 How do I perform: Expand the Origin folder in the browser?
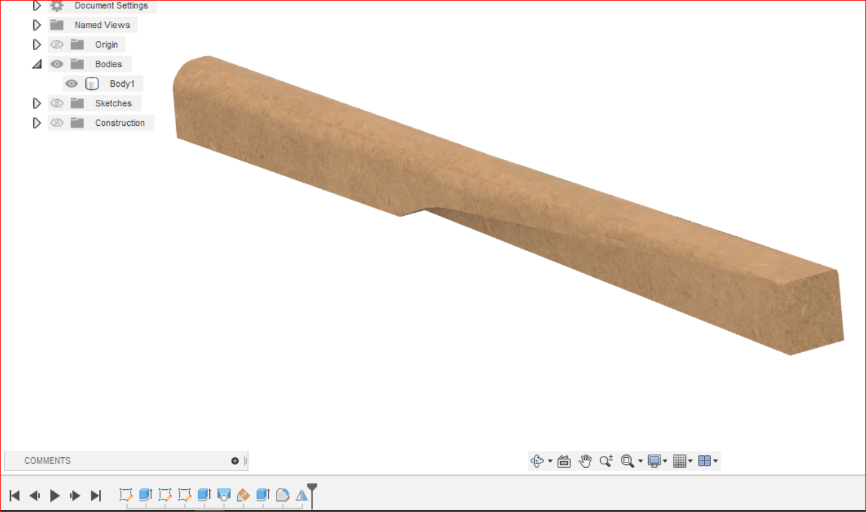pos(37,44)
